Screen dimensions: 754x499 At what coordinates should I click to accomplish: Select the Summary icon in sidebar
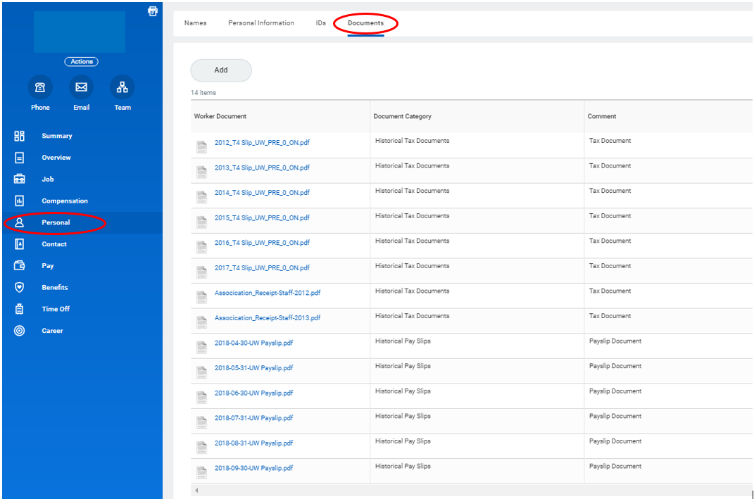pos(20,136)
